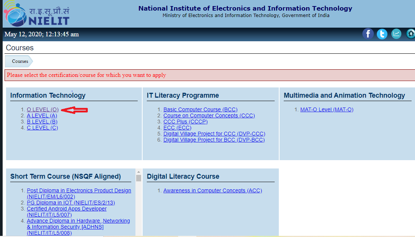The image size is (415, 237).
Task: Open the C LEVEL (C) course link
Action: click(x=42, y=128)
